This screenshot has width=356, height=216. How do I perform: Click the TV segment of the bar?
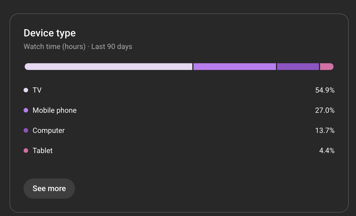click(108, 67)
